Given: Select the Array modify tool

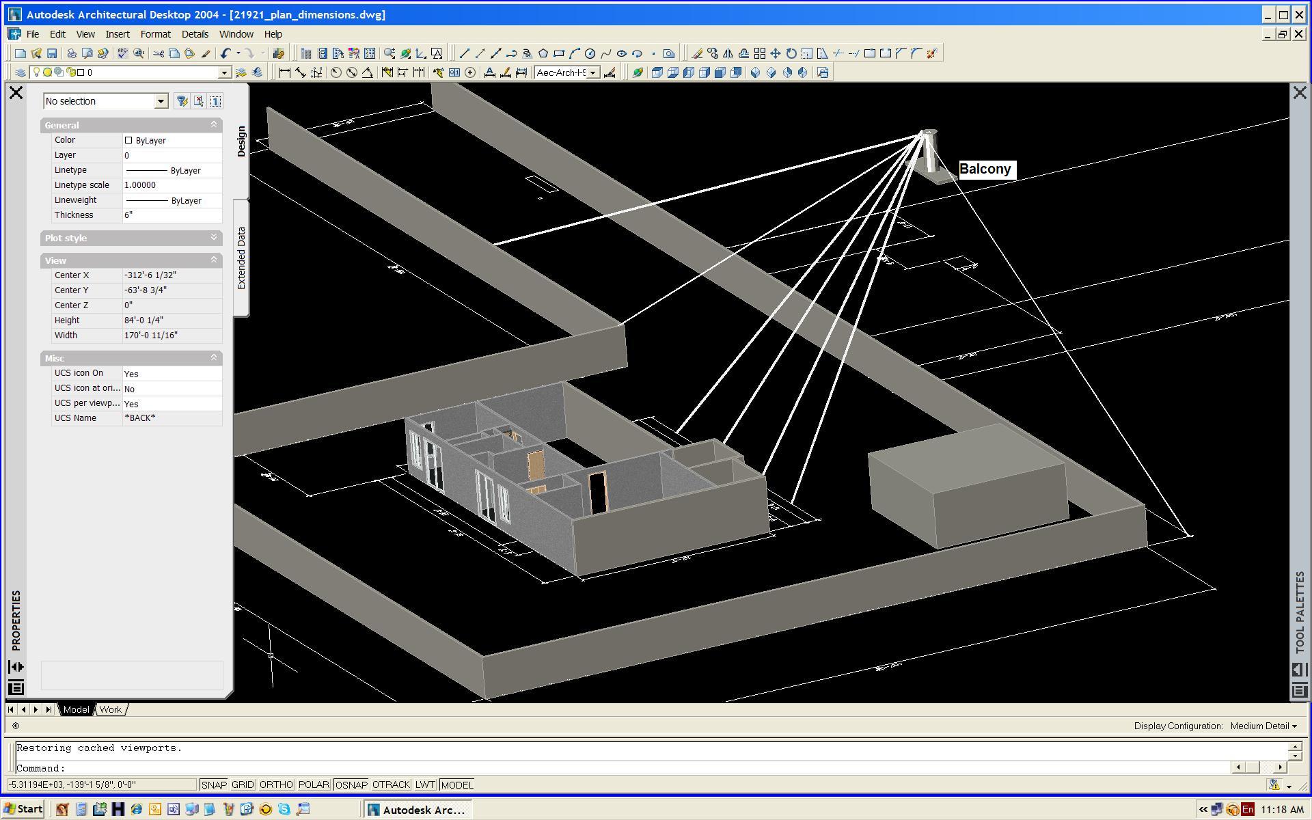Looking at the screenshot, I should pyautogui.click(x=760, y=53).
